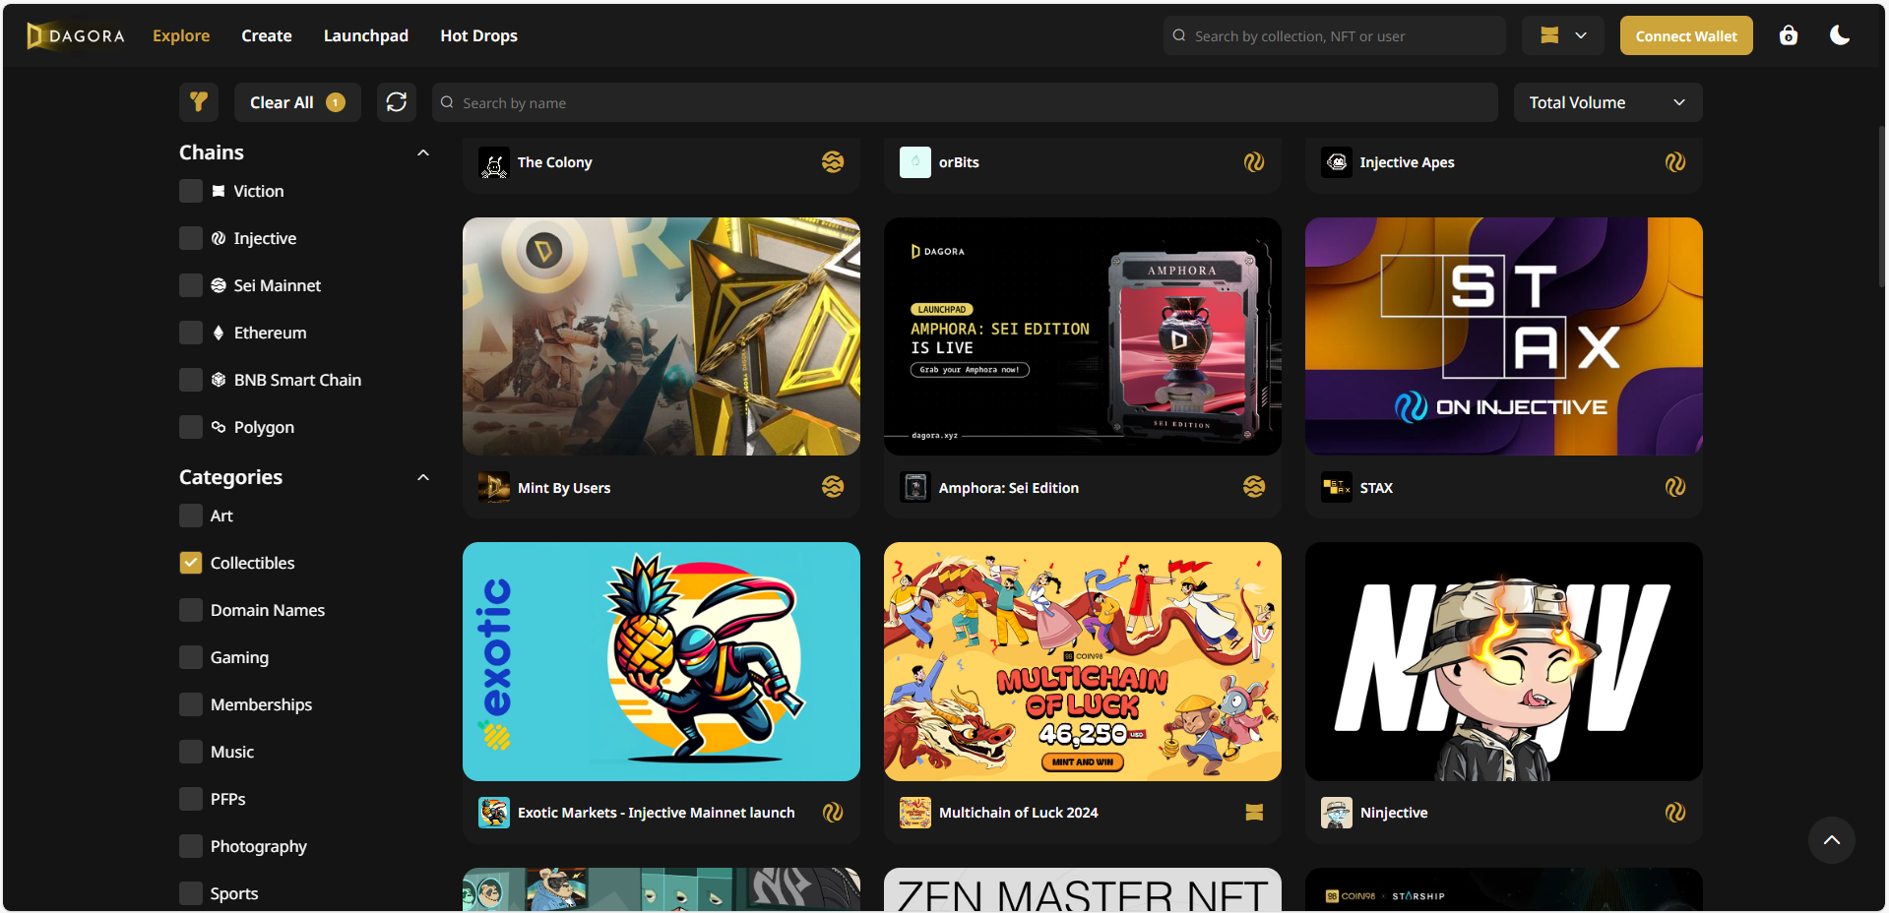
Task: Focus the global collection search bar
Action: (1334, 35)
